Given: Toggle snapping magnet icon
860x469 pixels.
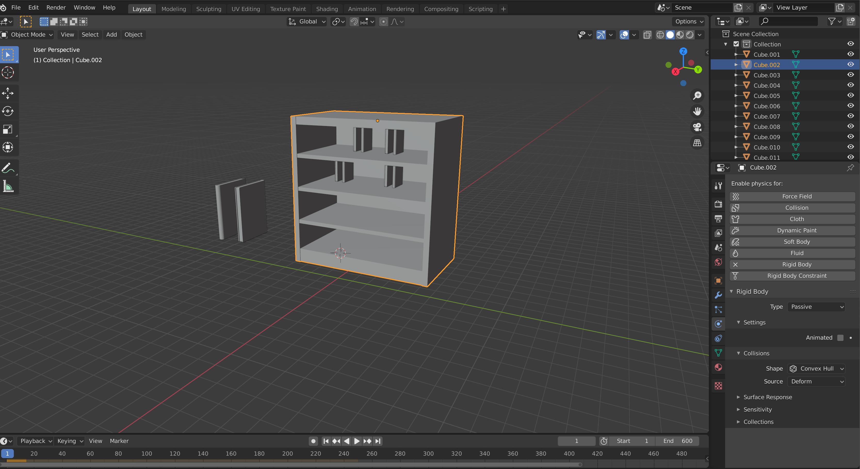Looking at the screenshot, I should (x=354, y=22).
